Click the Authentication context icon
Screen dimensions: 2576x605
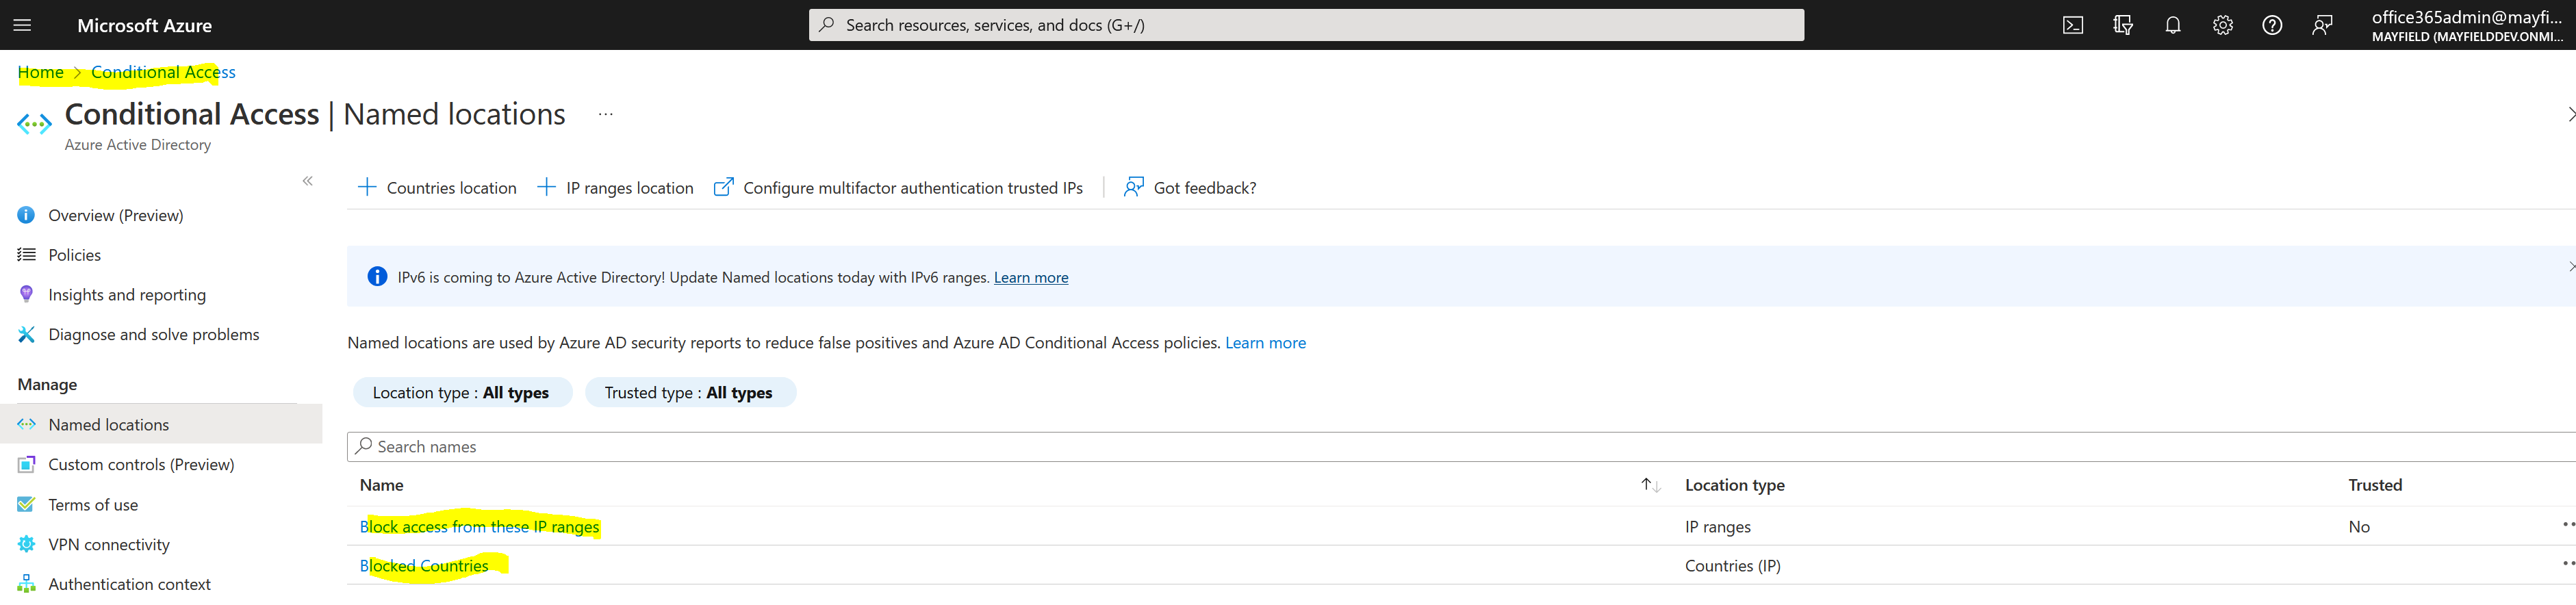26,584
